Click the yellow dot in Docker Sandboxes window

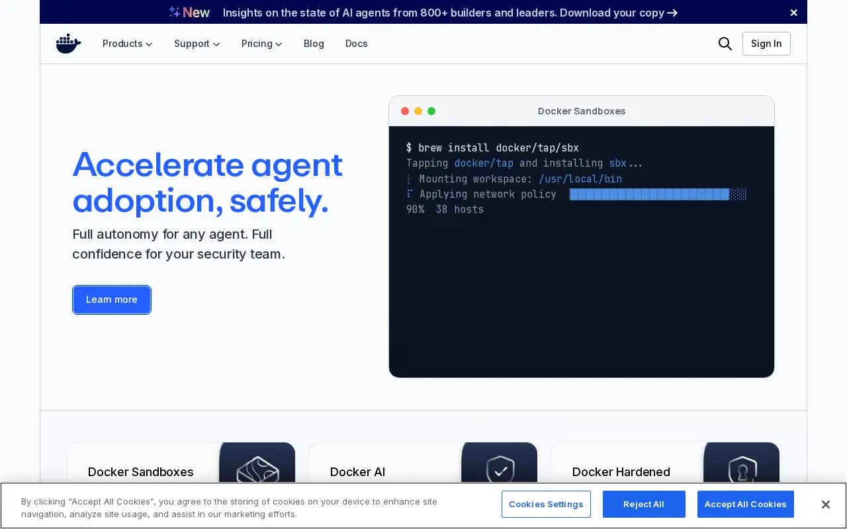418,111
